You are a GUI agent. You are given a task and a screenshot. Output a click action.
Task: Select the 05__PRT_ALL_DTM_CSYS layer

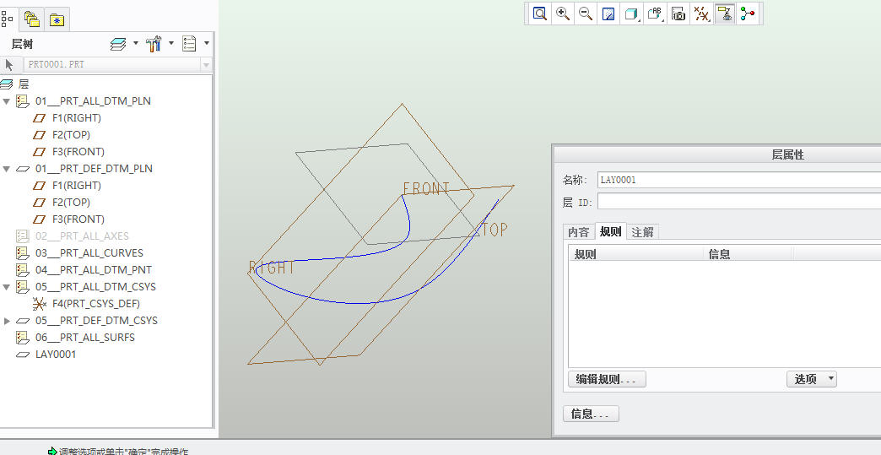click(x=95, y=286)
